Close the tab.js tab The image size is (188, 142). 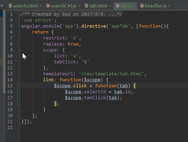pos(134,6)
